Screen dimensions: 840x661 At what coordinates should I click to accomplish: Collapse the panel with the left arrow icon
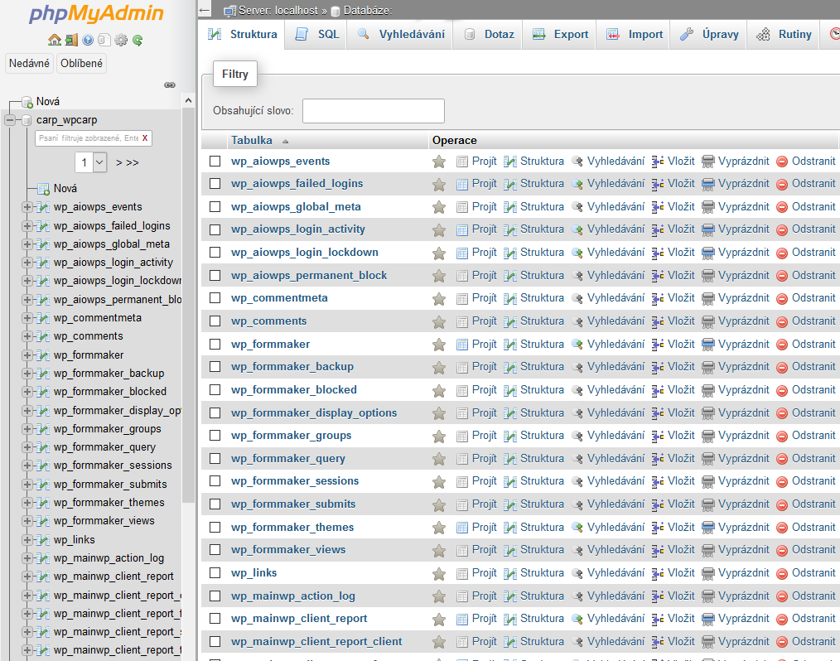pyautogui.click(x=204, y=10)
